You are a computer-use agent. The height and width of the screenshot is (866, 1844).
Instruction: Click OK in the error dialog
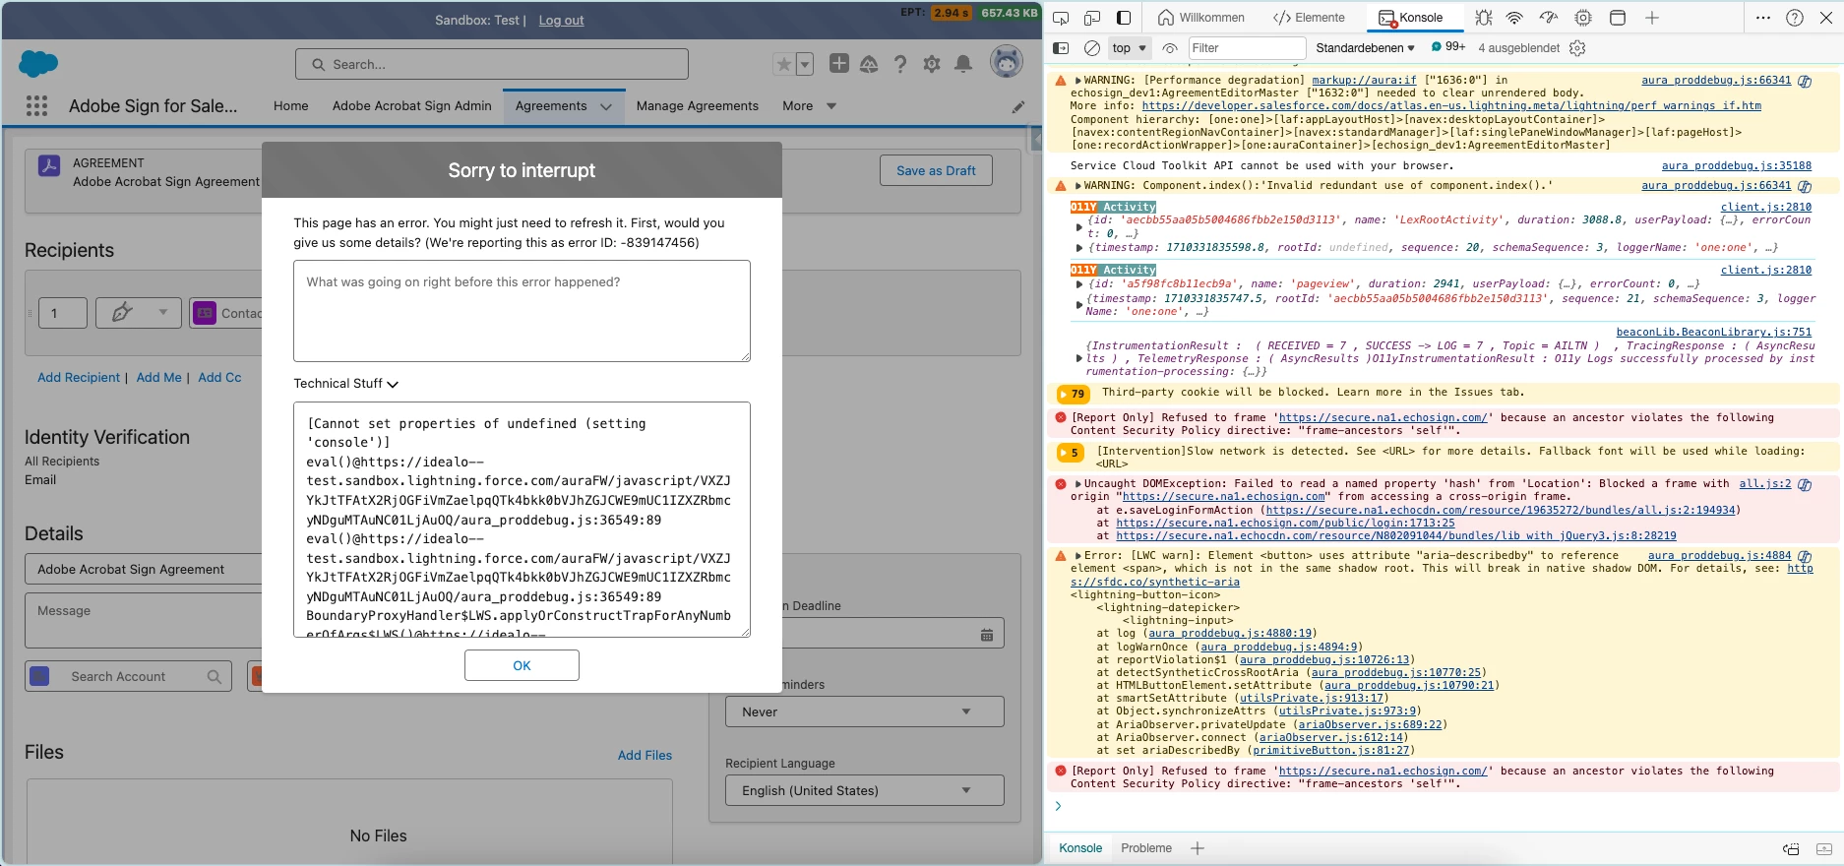pos(522,665)
